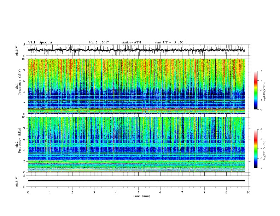Click the date label "Mar.2 , 2017"
The image size is (280, 216).
[x=99, y=42]
